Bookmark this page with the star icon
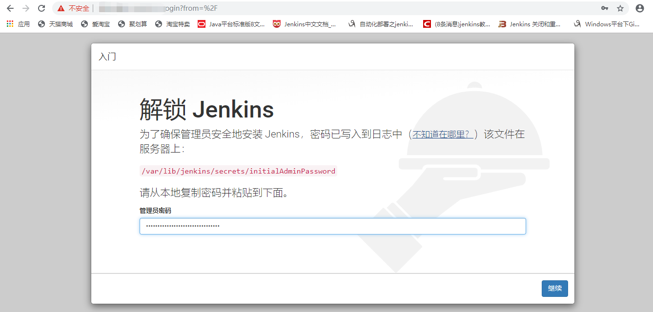 click(x=620, y=8)
